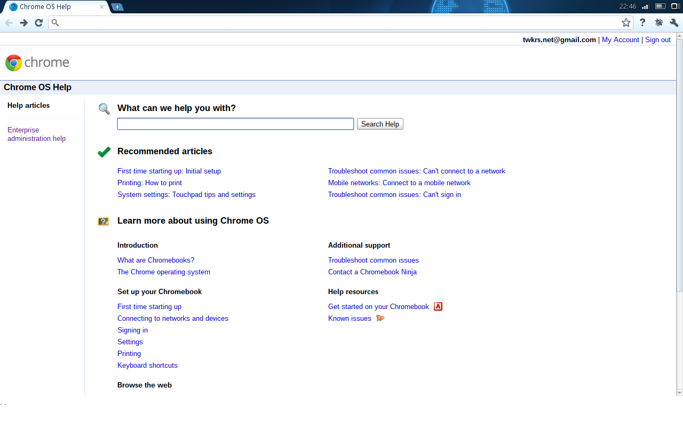Image resolution: width=683 pixels, height=427 pixels.
Task: Open Connecting to networks and devices
Action: point(173,318)
